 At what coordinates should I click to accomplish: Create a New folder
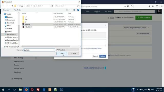click(17, 10)
